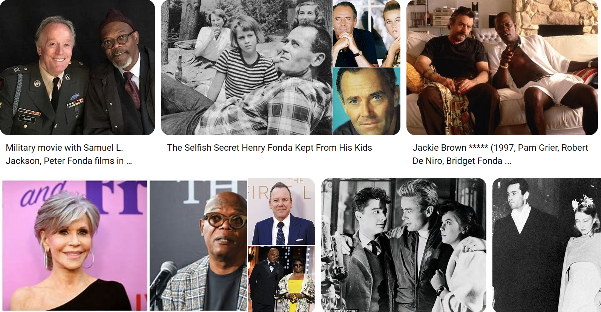Open image of two men sitting on couch

click(x=502, y=67)
